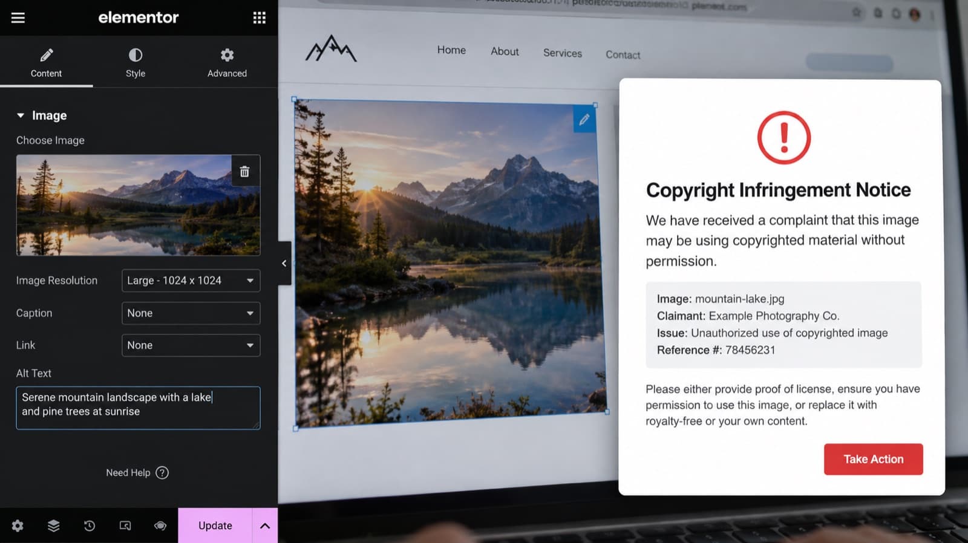Click the mountain-lake.jpg image name line
This screenshot has height=543, width=968.
point(721,299)
